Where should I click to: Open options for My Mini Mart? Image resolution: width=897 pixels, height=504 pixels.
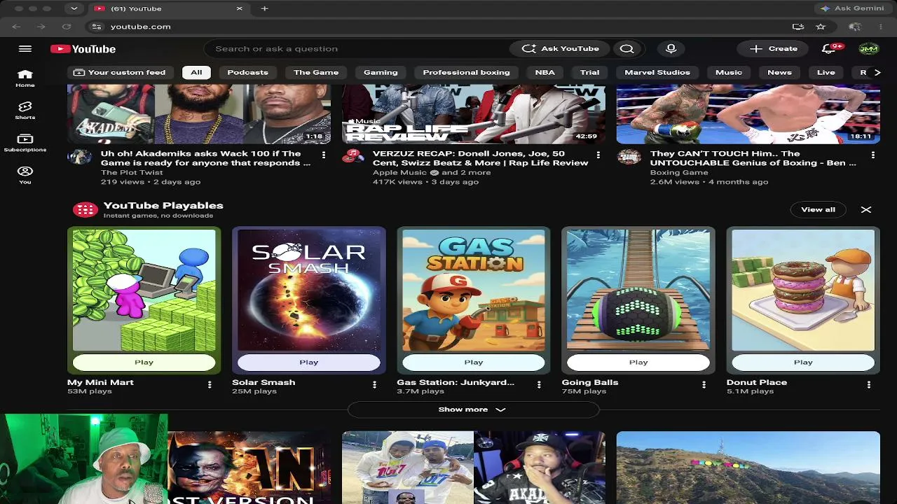(x=210, y=384)
